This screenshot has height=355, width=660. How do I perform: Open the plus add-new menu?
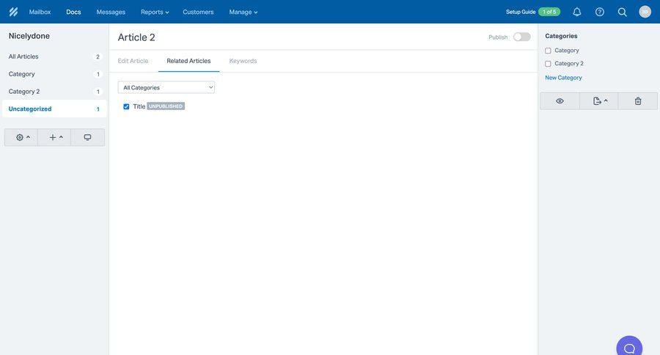pos(54,137)
